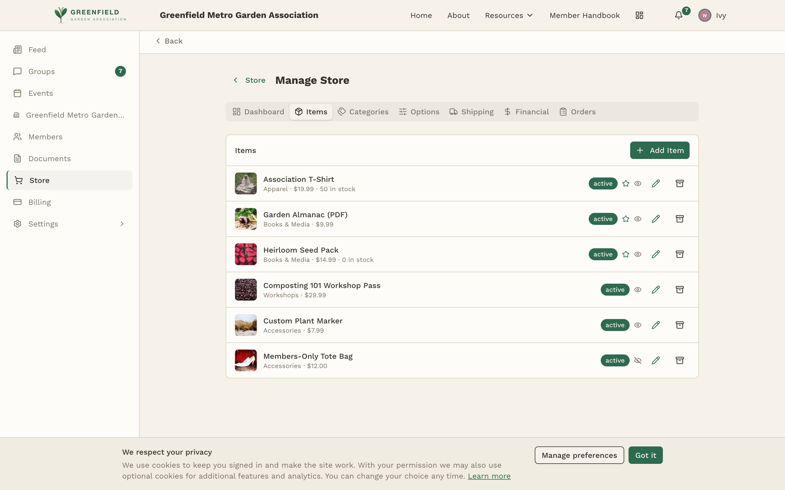785x490 pixels.
Task: Open Events in the sidebar
Action: click(x=70, y=93)
